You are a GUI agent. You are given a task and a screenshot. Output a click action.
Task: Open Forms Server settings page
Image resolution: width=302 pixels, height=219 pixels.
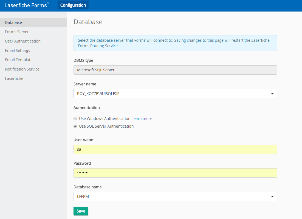coord(17,32)
